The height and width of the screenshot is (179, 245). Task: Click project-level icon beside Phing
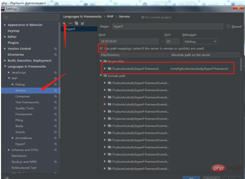point(55,120)
